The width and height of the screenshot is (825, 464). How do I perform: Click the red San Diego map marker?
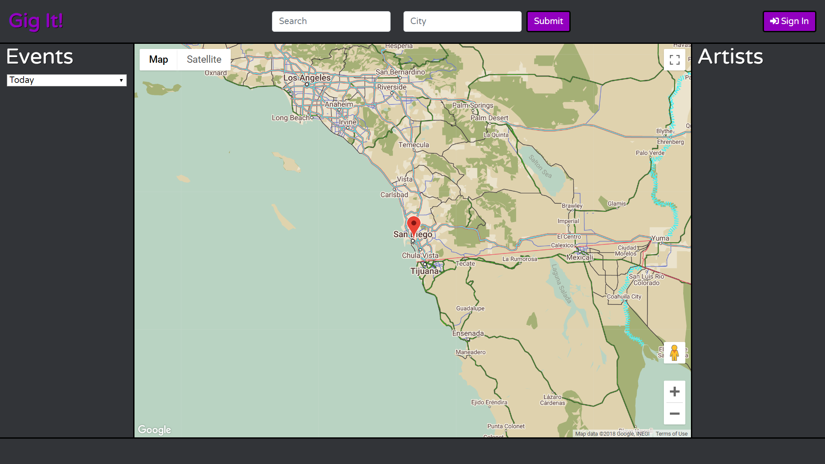pyautogui.click(x=413, y=225)
